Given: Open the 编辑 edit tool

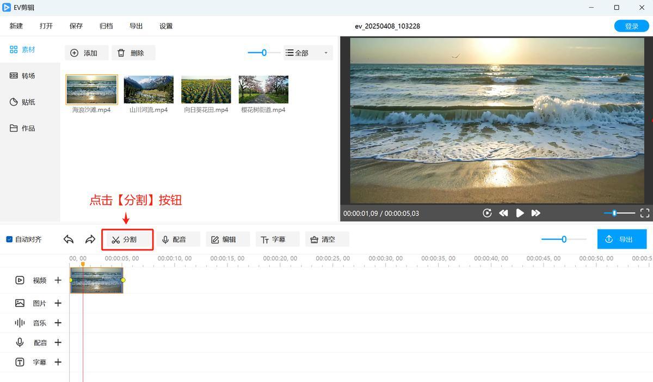Looking at the screenshot, I should tap(228, 239).
